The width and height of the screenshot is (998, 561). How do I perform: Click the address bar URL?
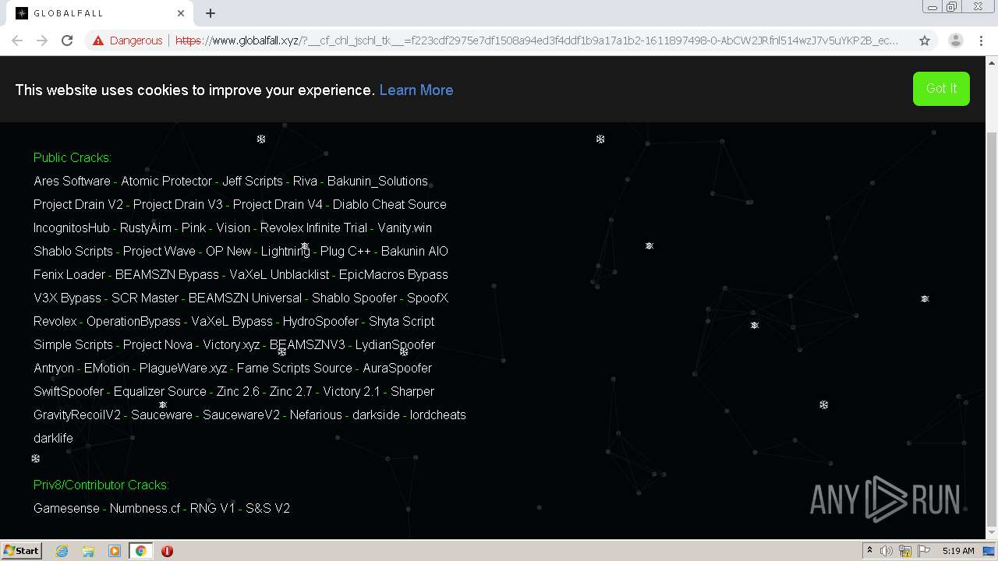pos(537,41)
